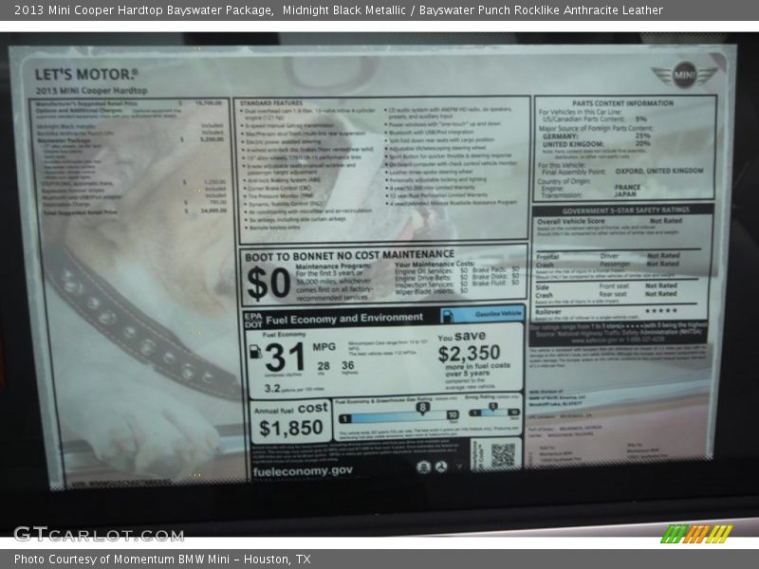Click the $1,850 annual fuel cost
The width and height of the screenshot is (759, 569).
pyautogui.click(x=291, y=428)
